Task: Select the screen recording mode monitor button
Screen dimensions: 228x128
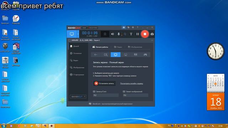Action: [x=72, y=34]
